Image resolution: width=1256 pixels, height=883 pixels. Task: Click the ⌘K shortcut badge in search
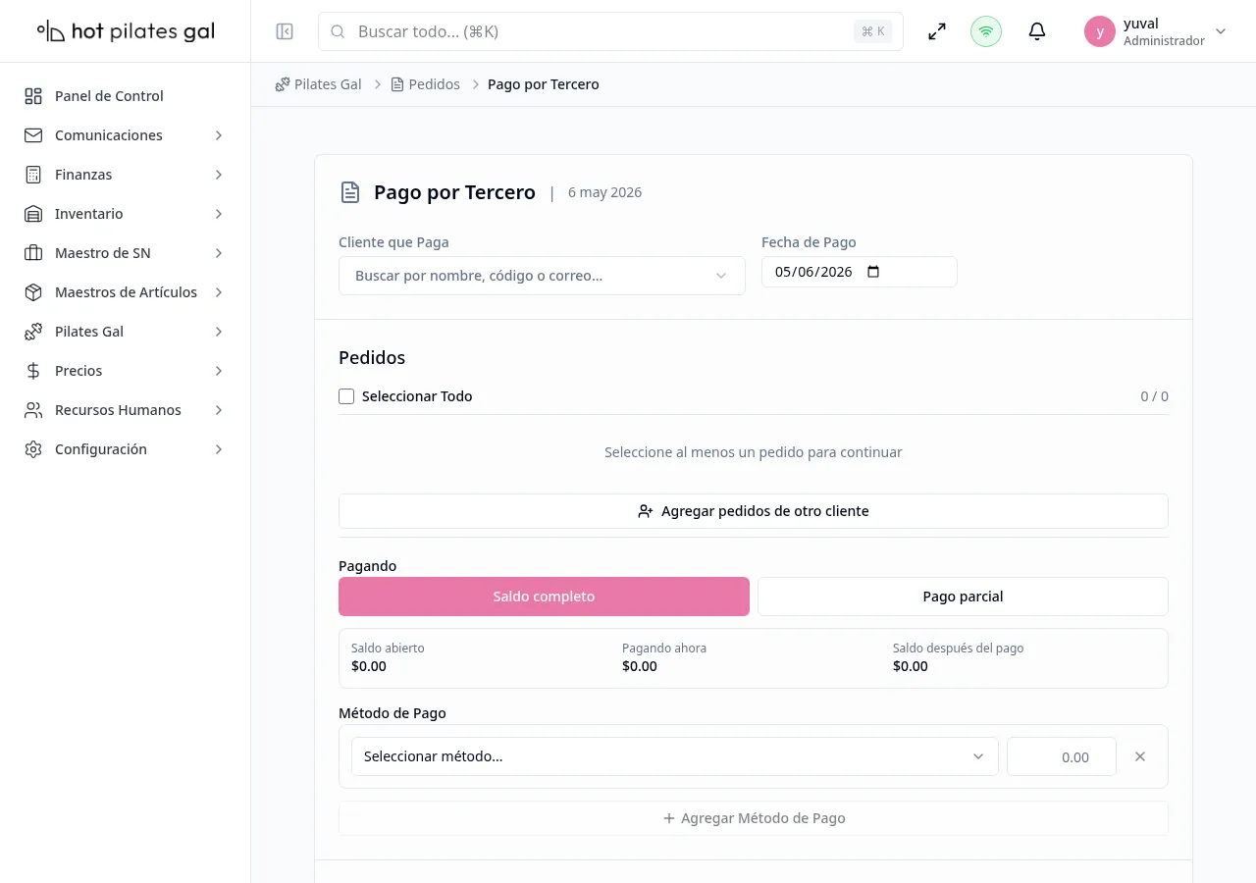873,31
